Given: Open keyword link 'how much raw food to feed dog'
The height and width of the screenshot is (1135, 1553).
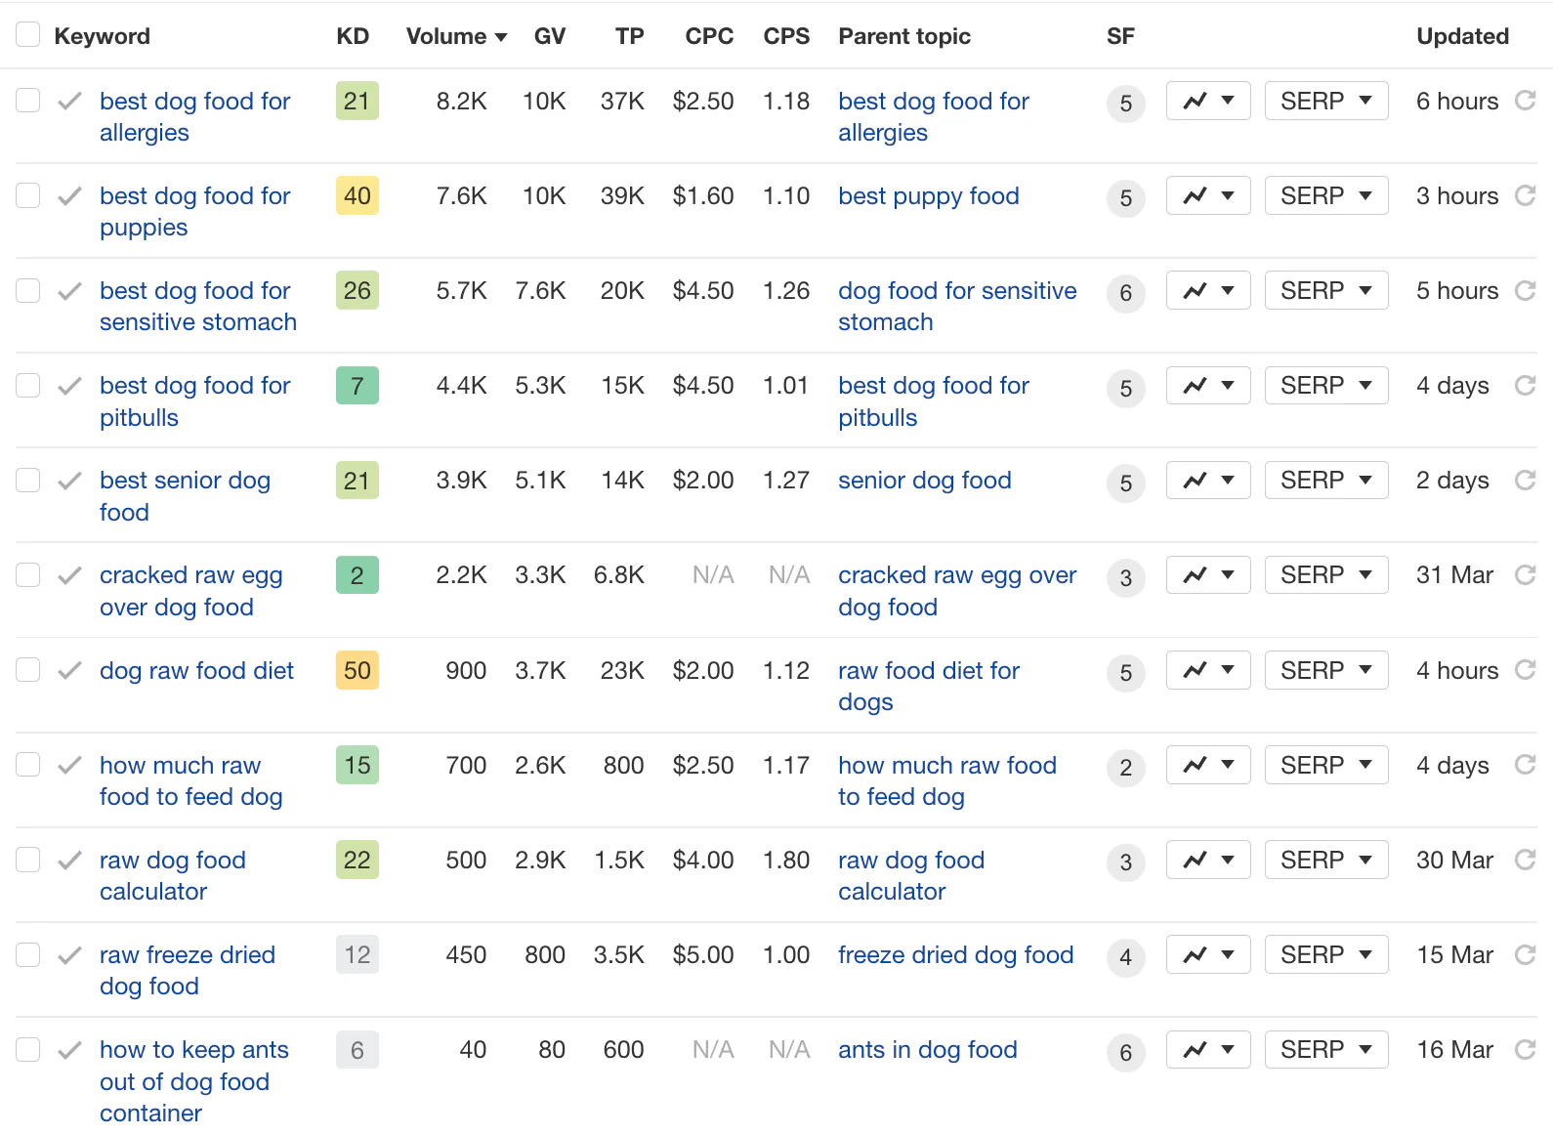Looking at the screenshot, I should 191,780.
